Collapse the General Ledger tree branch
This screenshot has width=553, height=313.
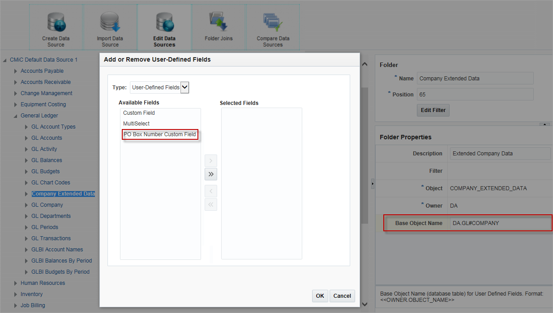click(x=15, y=115)
